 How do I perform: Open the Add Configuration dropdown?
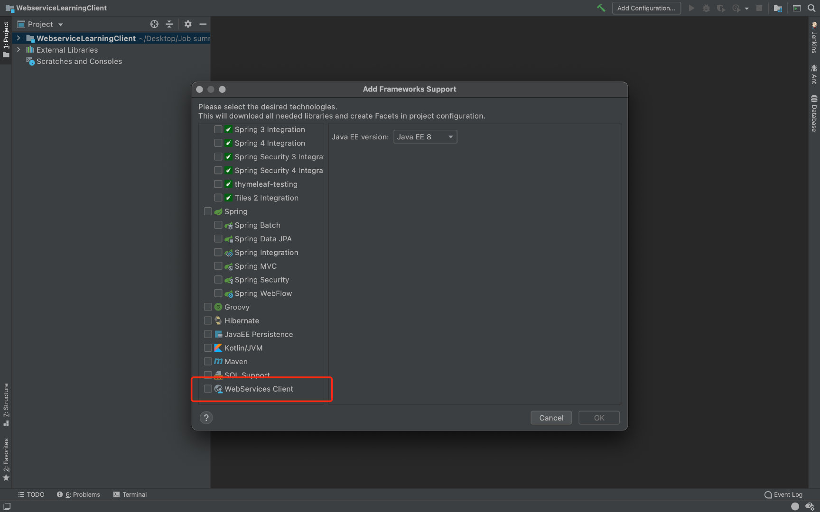click(x=646, y=8)
